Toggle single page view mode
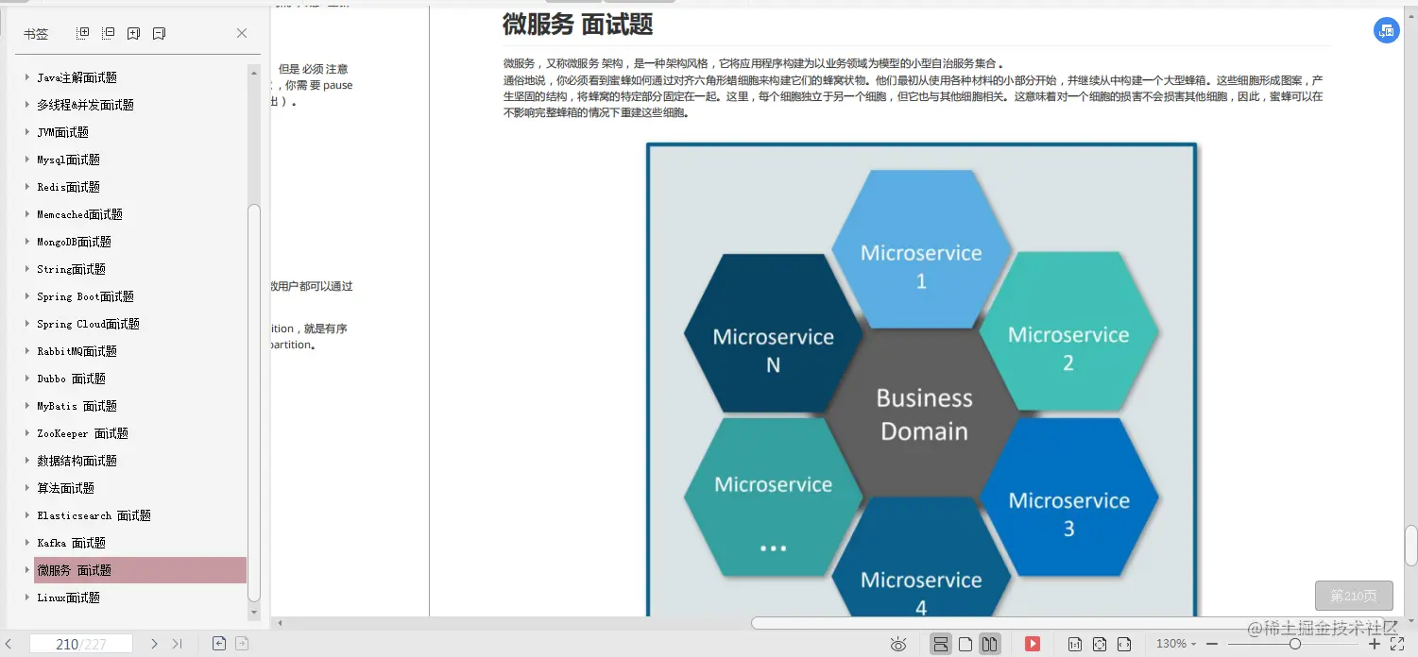 click(x=965, y=644)
